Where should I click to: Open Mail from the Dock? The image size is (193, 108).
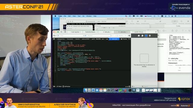pyautogui.click(x=97, y=90)
